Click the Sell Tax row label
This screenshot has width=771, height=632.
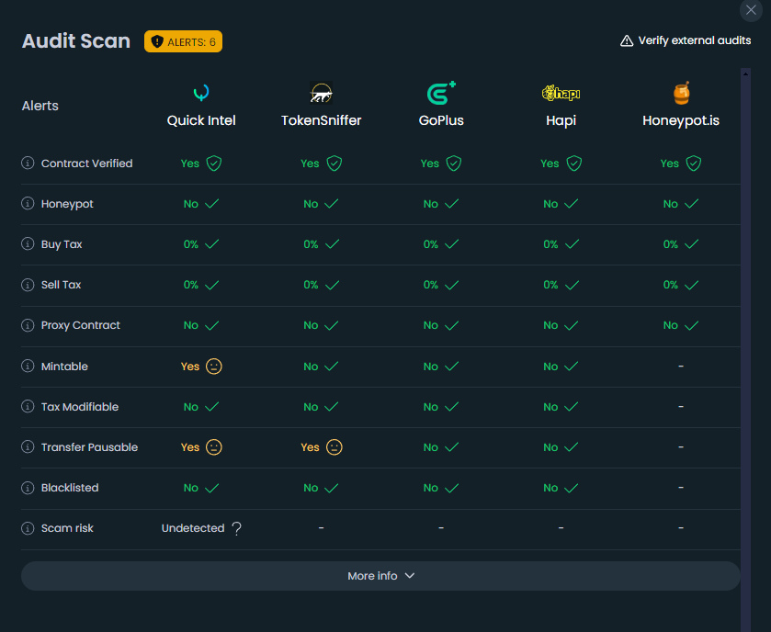tap(61, 285)
